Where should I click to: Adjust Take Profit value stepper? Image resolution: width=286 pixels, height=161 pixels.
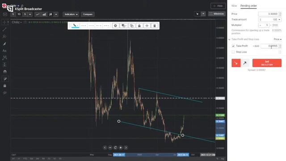click(280, 46)
